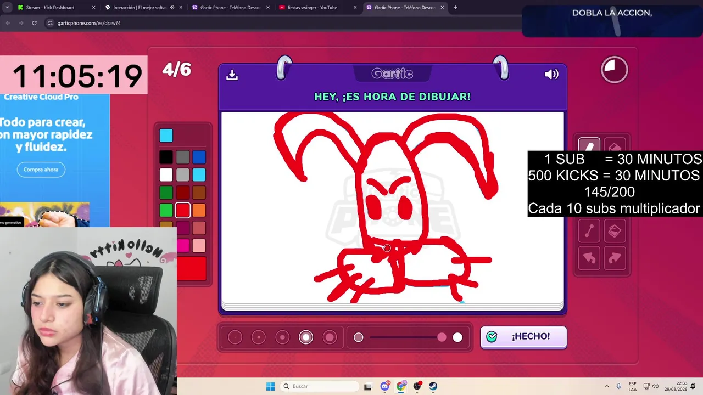
Task: Download the drawing with the download icon
Action: pyautogui.click(x=232, y=75)
